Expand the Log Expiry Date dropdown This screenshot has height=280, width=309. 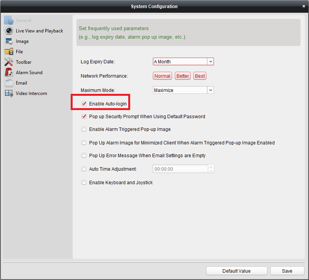point(211,61)
